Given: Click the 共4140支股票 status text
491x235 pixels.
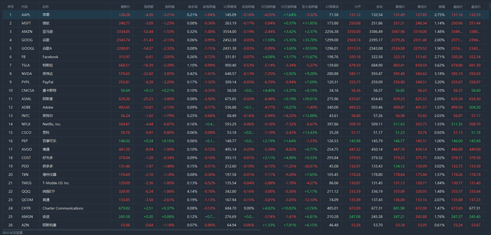Looking at the screenshot, I should point(13,233).
